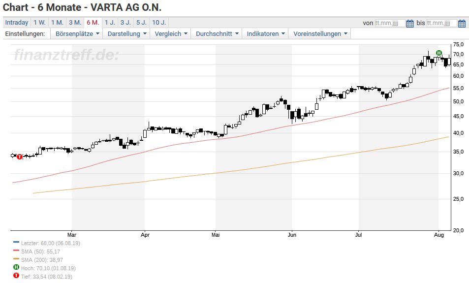Click the 75,0 price axis label
This screenshot has width=469, height=283.
pos(458,45)
